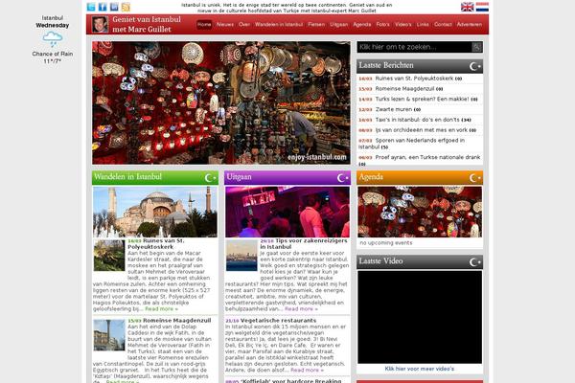Click 'Read more' after zakenreizigers excerpt
This screenshot has height=383, width=575.
pyautogui.click(x=301, y=309)
